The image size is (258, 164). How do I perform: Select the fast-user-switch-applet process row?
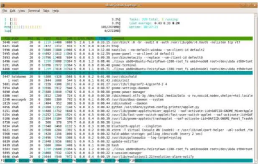(x=127, y=115)
